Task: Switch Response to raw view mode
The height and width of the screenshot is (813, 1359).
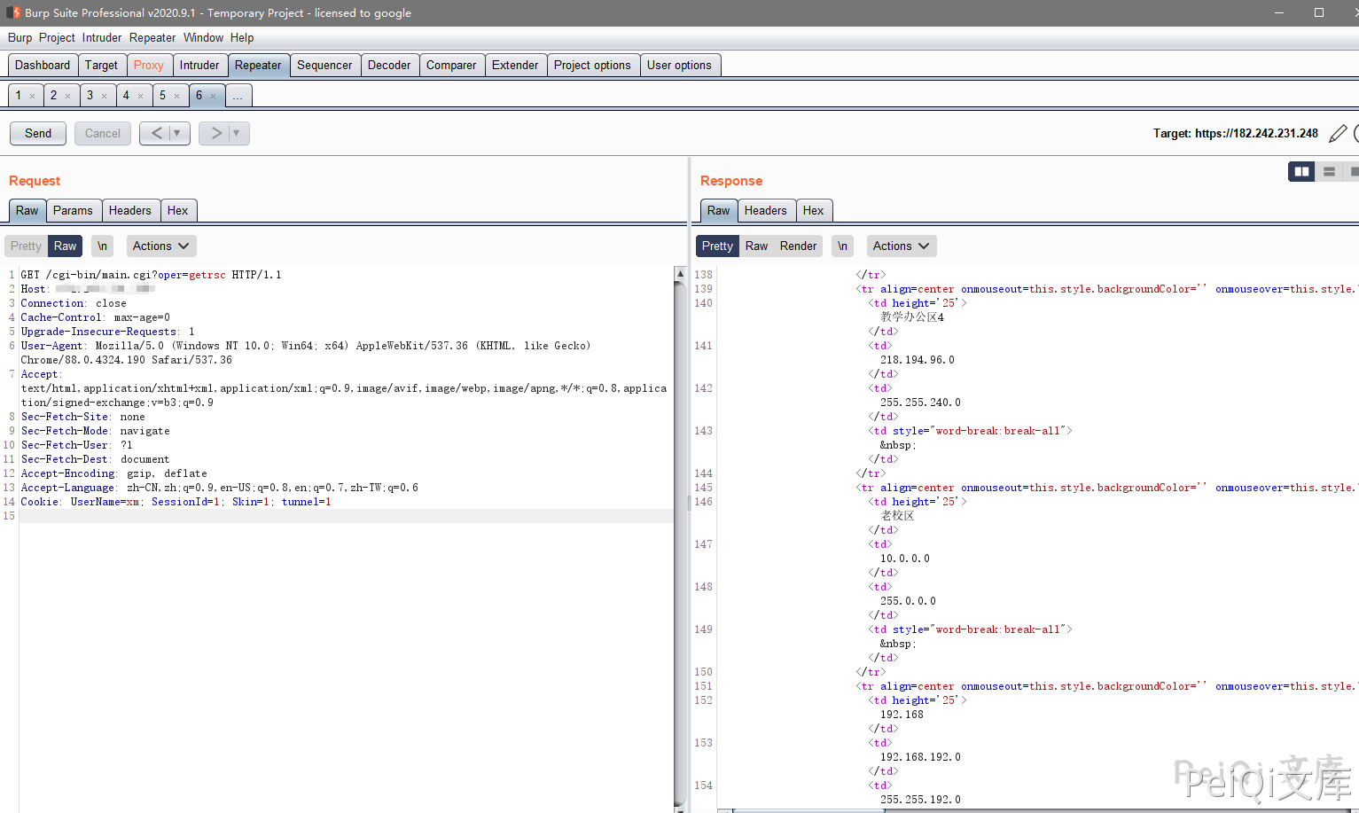Action: 756,246
